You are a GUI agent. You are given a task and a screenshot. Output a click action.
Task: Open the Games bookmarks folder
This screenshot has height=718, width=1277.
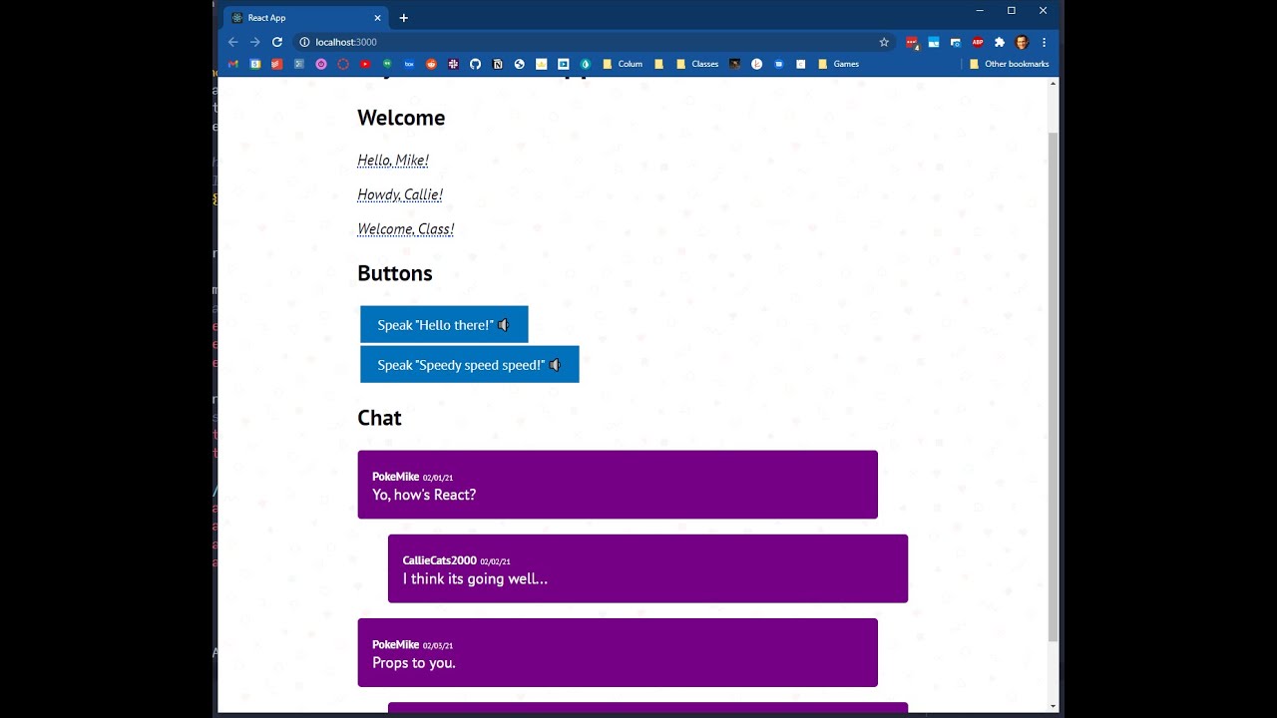tap(838, 64)
